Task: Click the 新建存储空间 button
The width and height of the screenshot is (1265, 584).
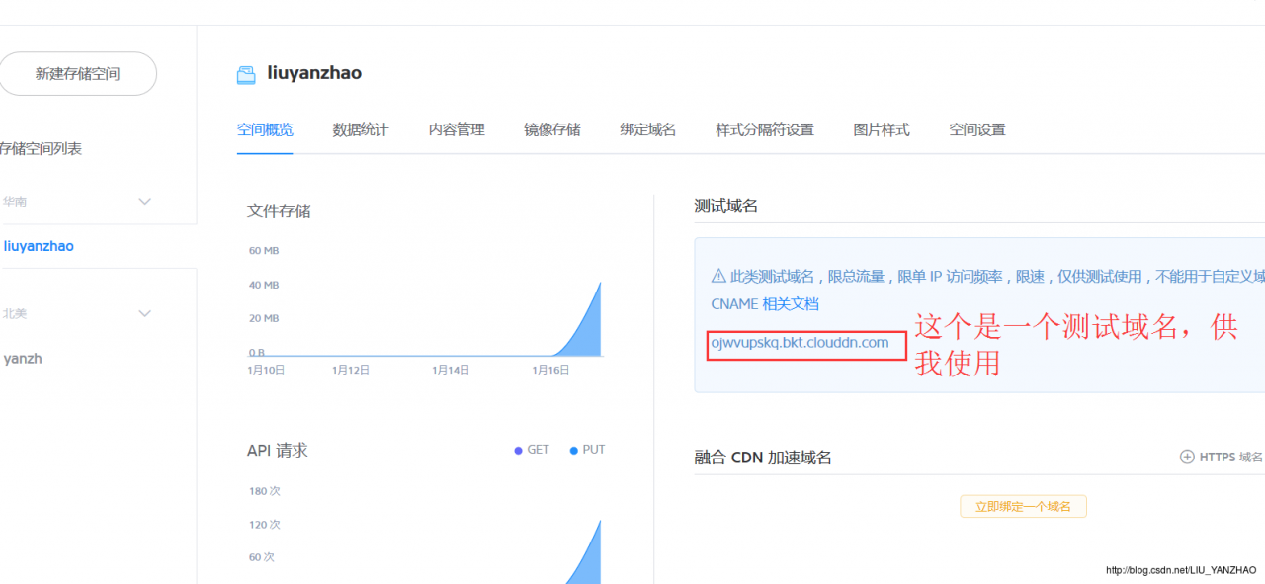Action: click(x=77, y=74)
